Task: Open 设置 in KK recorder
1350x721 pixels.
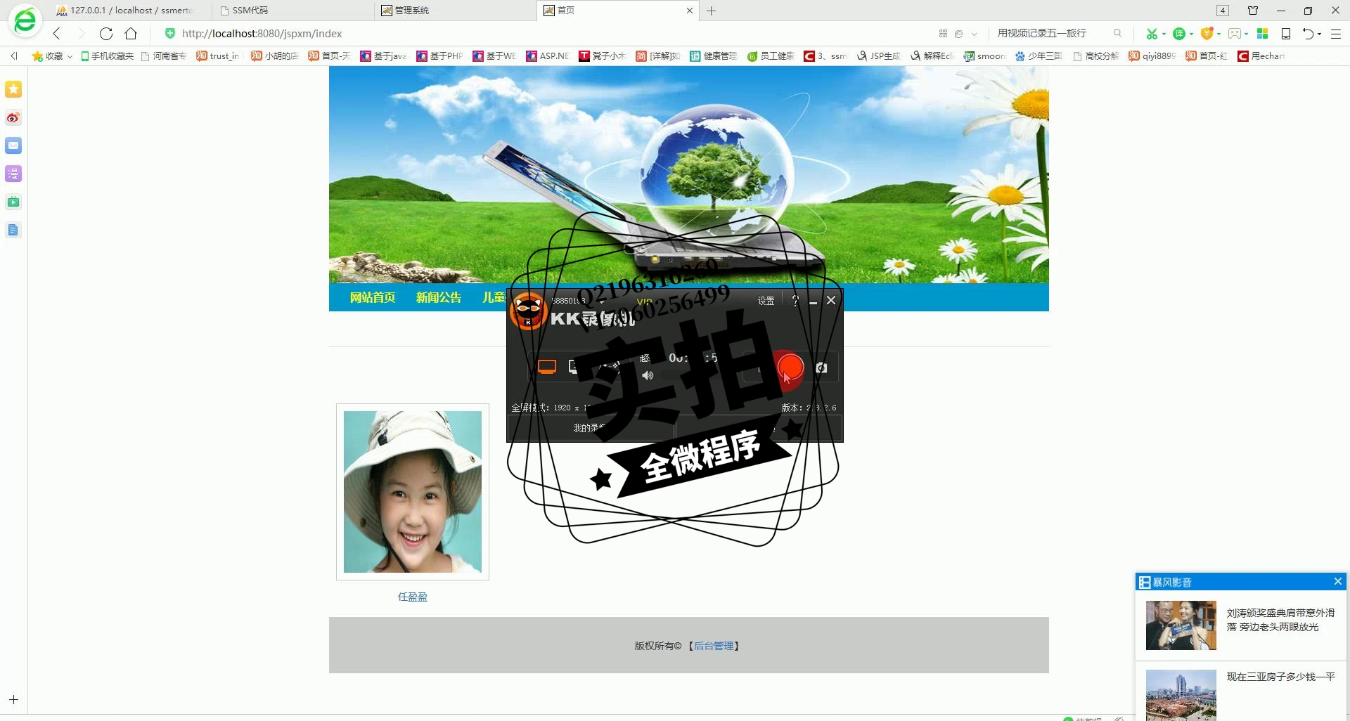Action: pos(766,300)
